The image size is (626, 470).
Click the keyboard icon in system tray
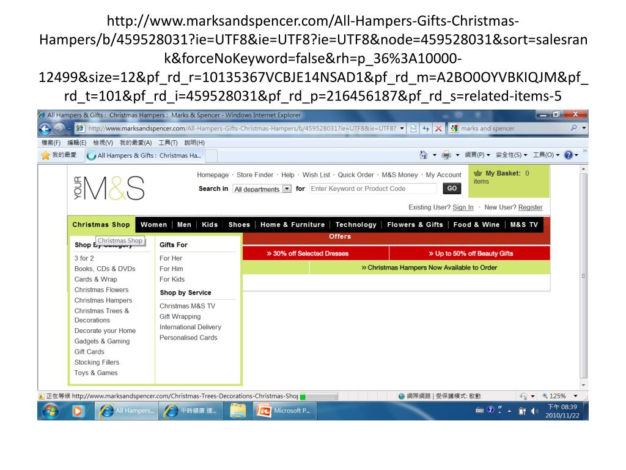pyautogui.click(x=479, y=410)
